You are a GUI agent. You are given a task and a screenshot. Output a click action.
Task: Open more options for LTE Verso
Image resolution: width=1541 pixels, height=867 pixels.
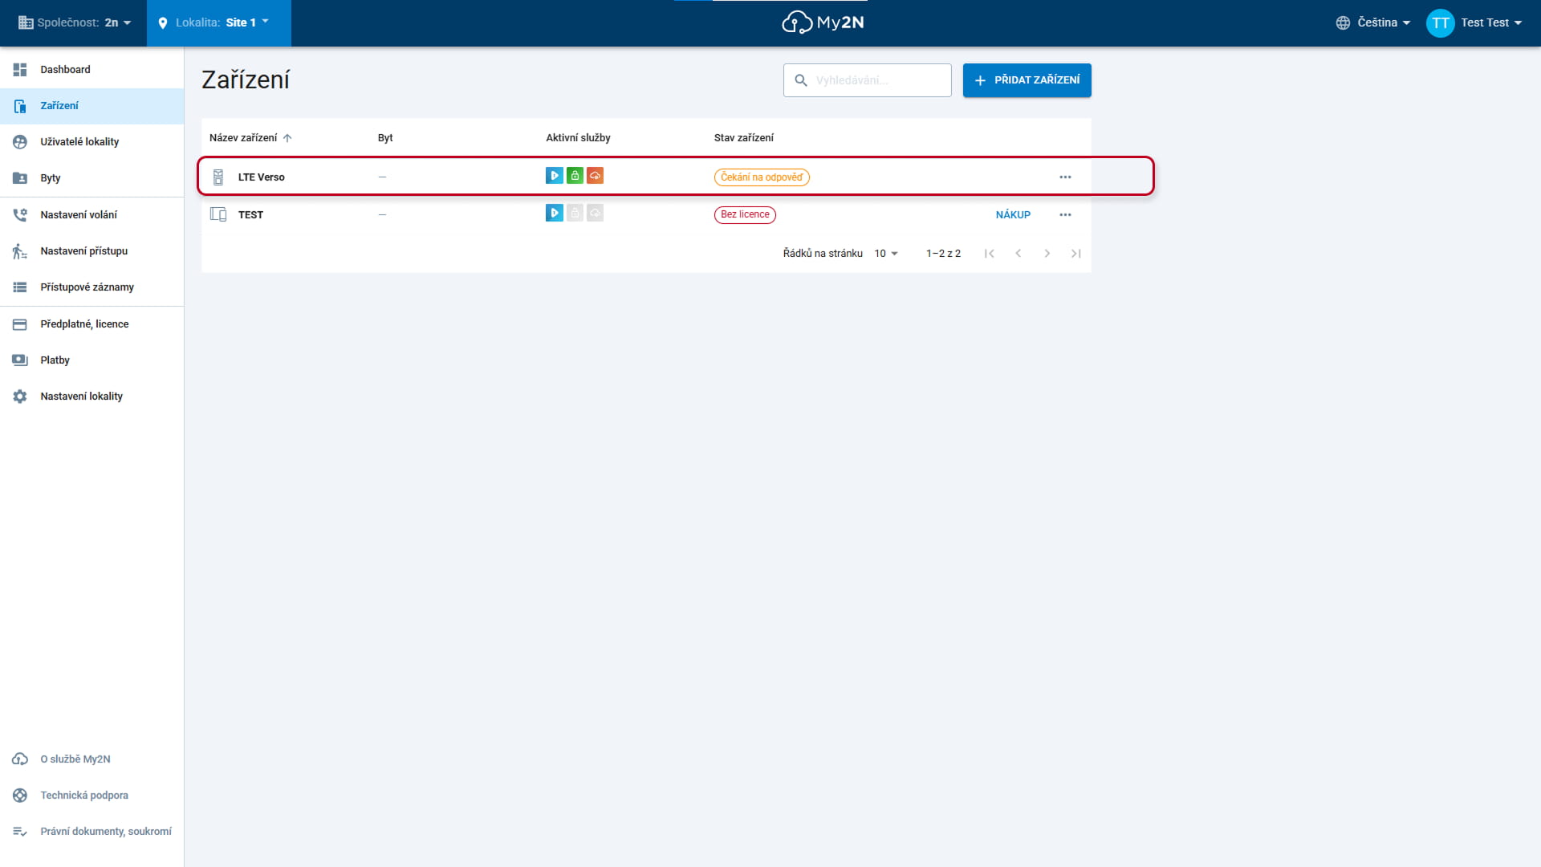[x=1065, y=177]
